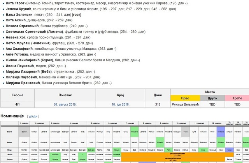Click the orange дисквалификован row for Гастоз
The width and height of the screenshot is (249, 163).
177,154
